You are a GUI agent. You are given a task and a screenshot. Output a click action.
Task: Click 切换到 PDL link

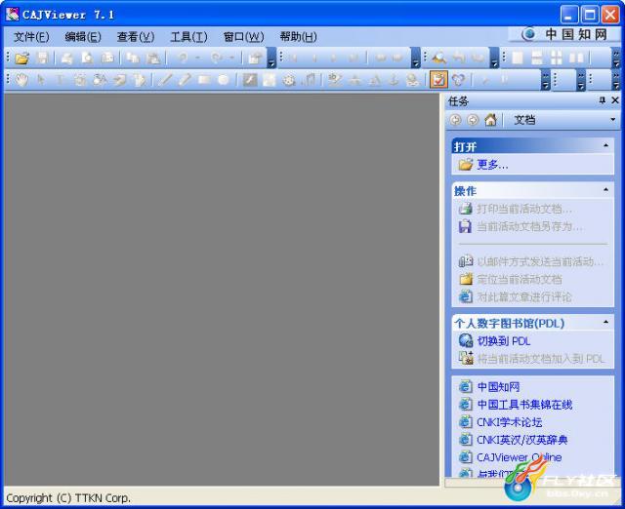pyautogui.click(x=504, y=341)
